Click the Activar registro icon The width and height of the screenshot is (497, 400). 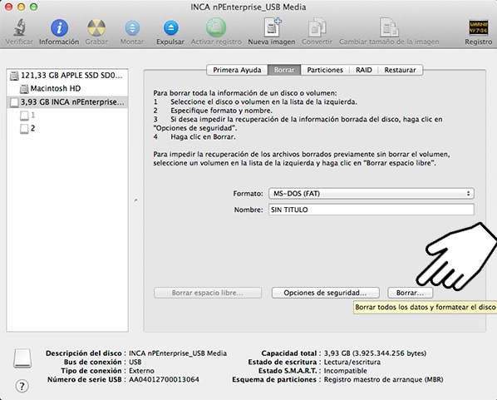[x=216, y=27]
